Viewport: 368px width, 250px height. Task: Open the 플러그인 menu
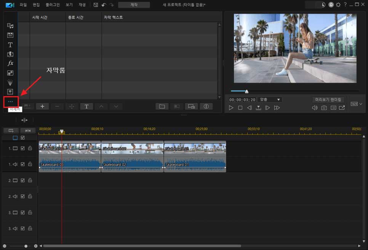pos(53,5)
